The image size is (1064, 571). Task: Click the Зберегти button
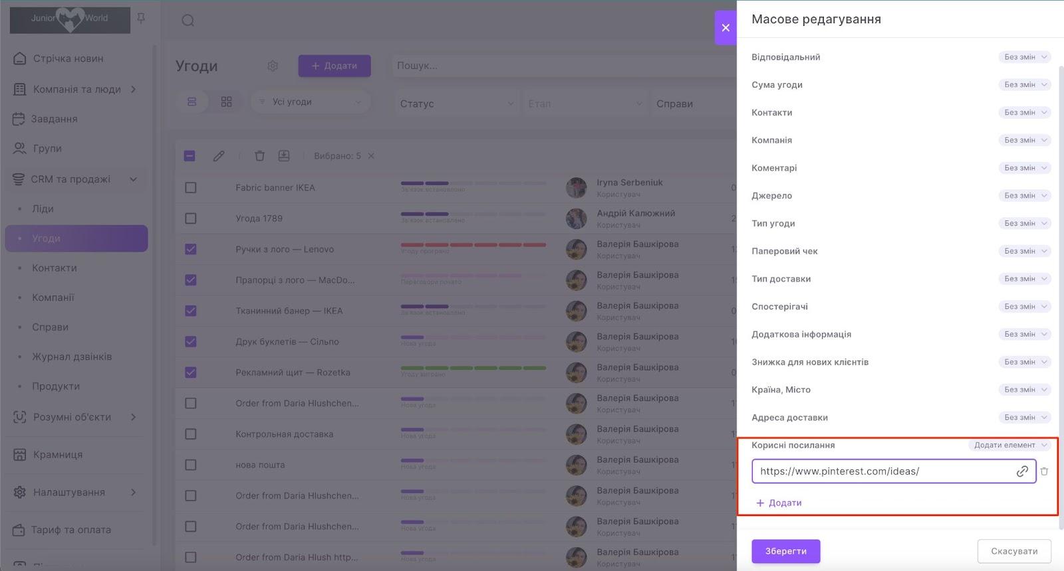click(x=785, y=551)
